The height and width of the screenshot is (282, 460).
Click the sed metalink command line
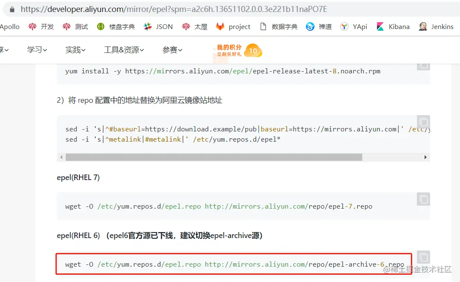[x=173, y=140]
